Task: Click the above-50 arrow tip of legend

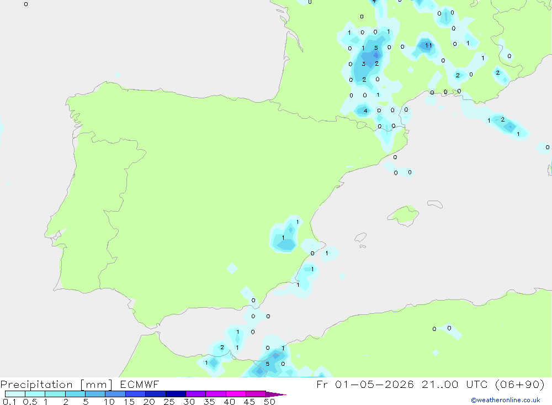Action: [275, 394]
